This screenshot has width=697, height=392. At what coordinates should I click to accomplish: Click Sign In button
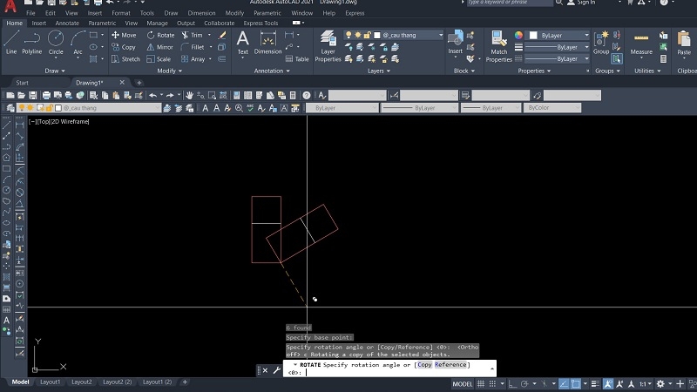pos(581,3)
